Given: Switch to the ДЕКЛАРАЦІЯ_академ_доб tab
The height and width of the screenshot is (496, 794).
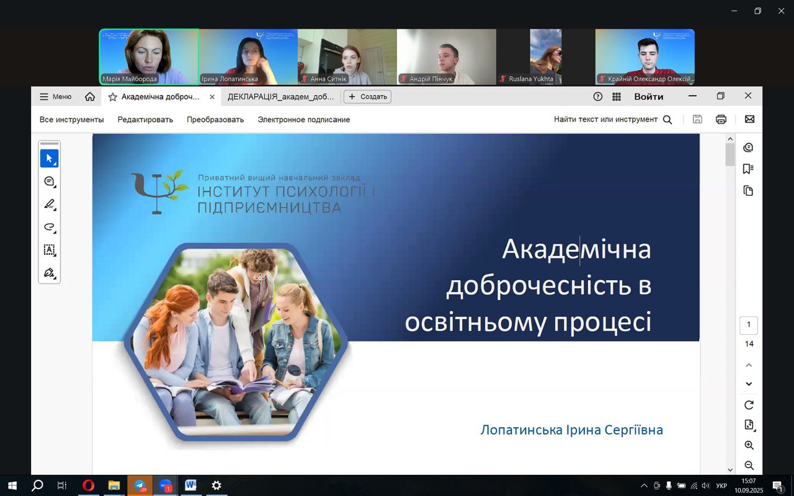Looking at the screenshot, I should click(x=280, y=97).
